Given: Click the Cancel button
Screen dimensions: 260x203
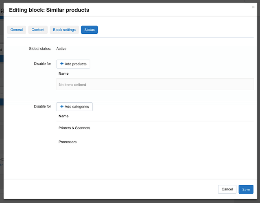Looking at the screenshot, I should coord(227,189).
